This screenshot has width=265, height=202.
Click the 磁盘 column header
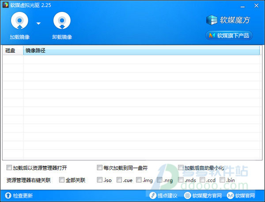13,50
